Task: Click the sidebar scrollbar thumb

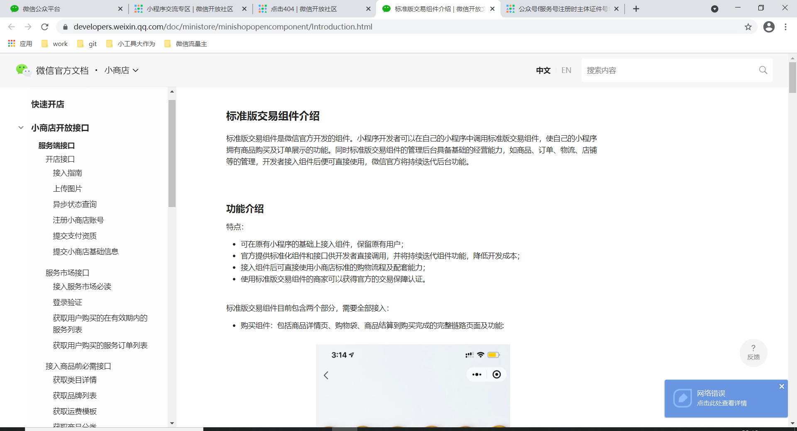Action: pyautogui.click(x=172, y=153)
